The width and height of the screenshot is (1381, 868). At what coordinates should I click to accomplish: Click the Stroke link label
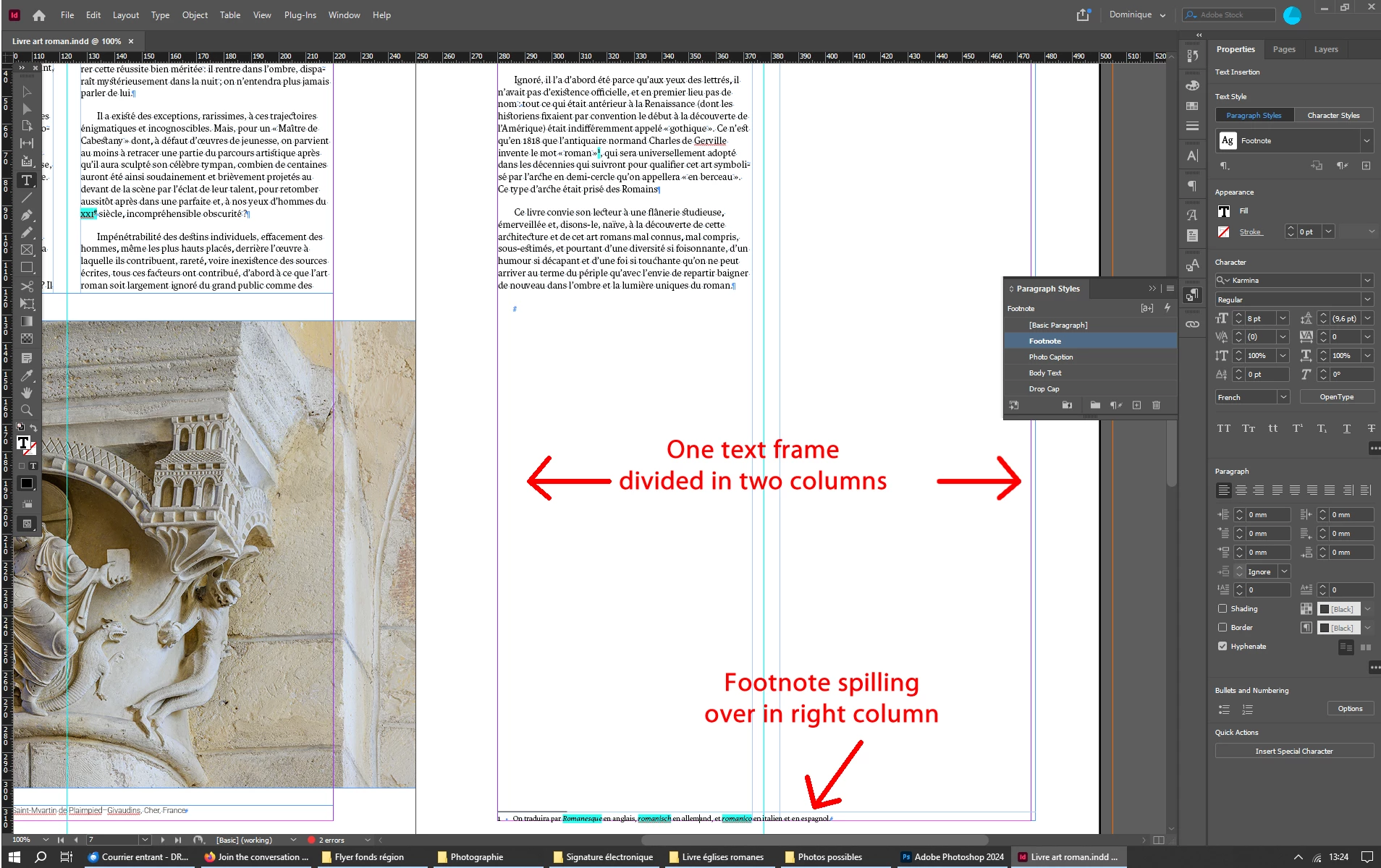pos(1251,232)
